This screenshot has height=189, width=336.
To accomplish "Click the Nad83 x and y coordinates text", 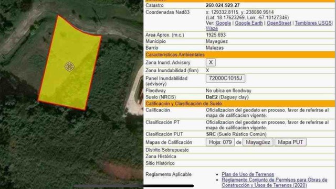I will 240,12.
